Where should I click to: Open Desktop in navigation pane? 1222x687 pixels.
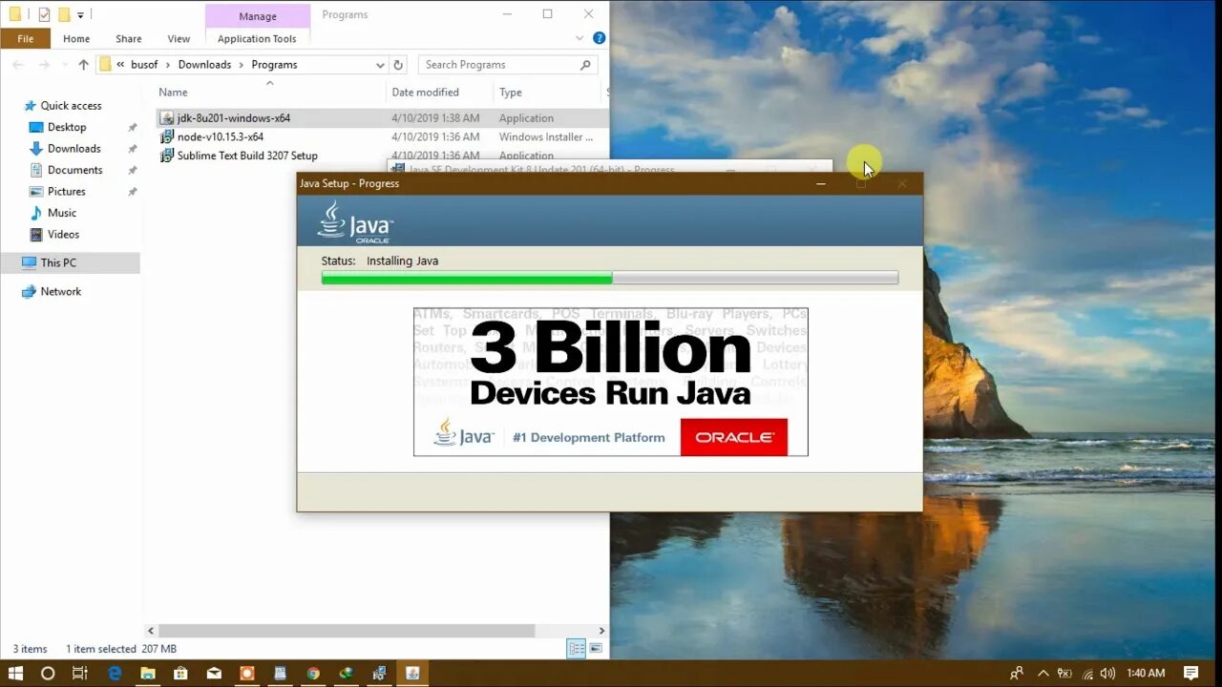click(67, 127)
